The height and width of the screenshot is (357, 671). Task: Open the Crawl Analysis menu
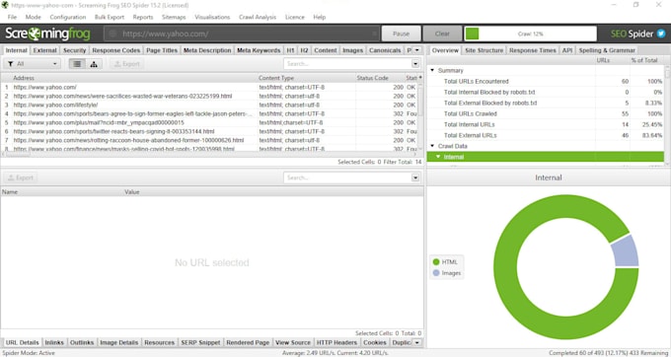tap(258, 17)
